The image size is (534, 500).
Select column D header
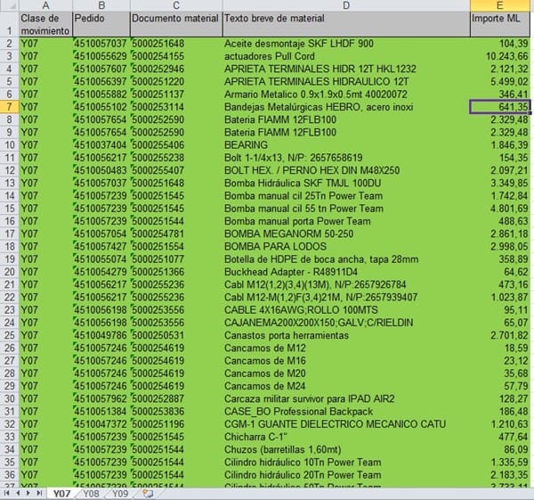point(346,5)
